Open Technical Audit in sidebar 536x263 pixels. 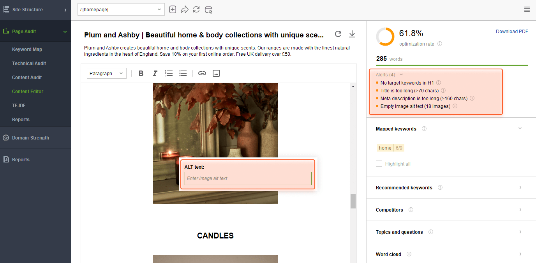29,64
